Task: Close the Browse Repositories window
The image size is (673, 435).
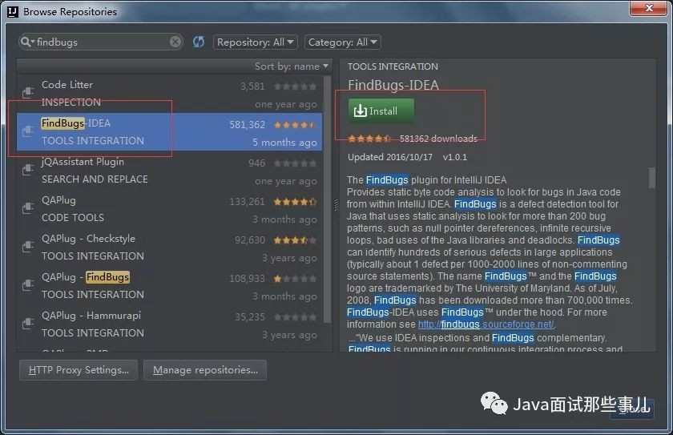Action: 648,8
